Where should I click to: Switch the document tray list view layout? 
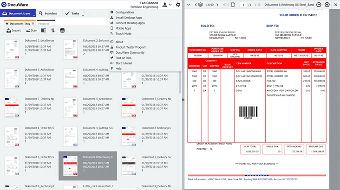pyautogui.click(x=44, y=31)
